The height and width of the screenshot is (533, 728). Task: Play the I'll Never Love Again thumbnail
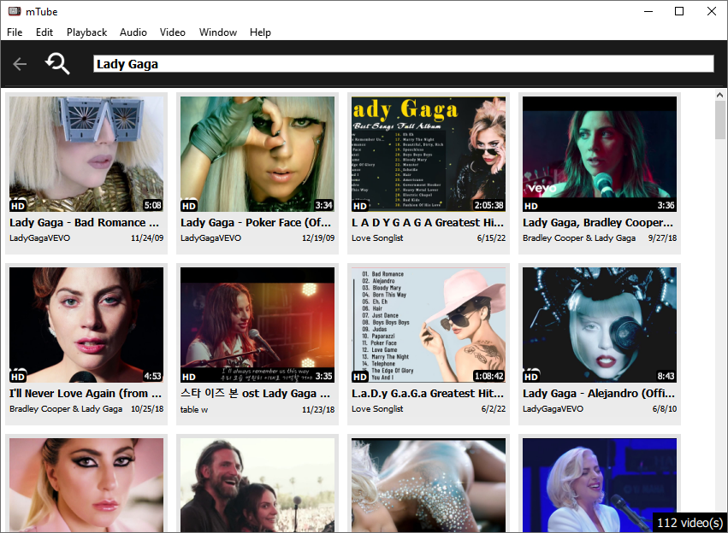click(x=86, y=325)
